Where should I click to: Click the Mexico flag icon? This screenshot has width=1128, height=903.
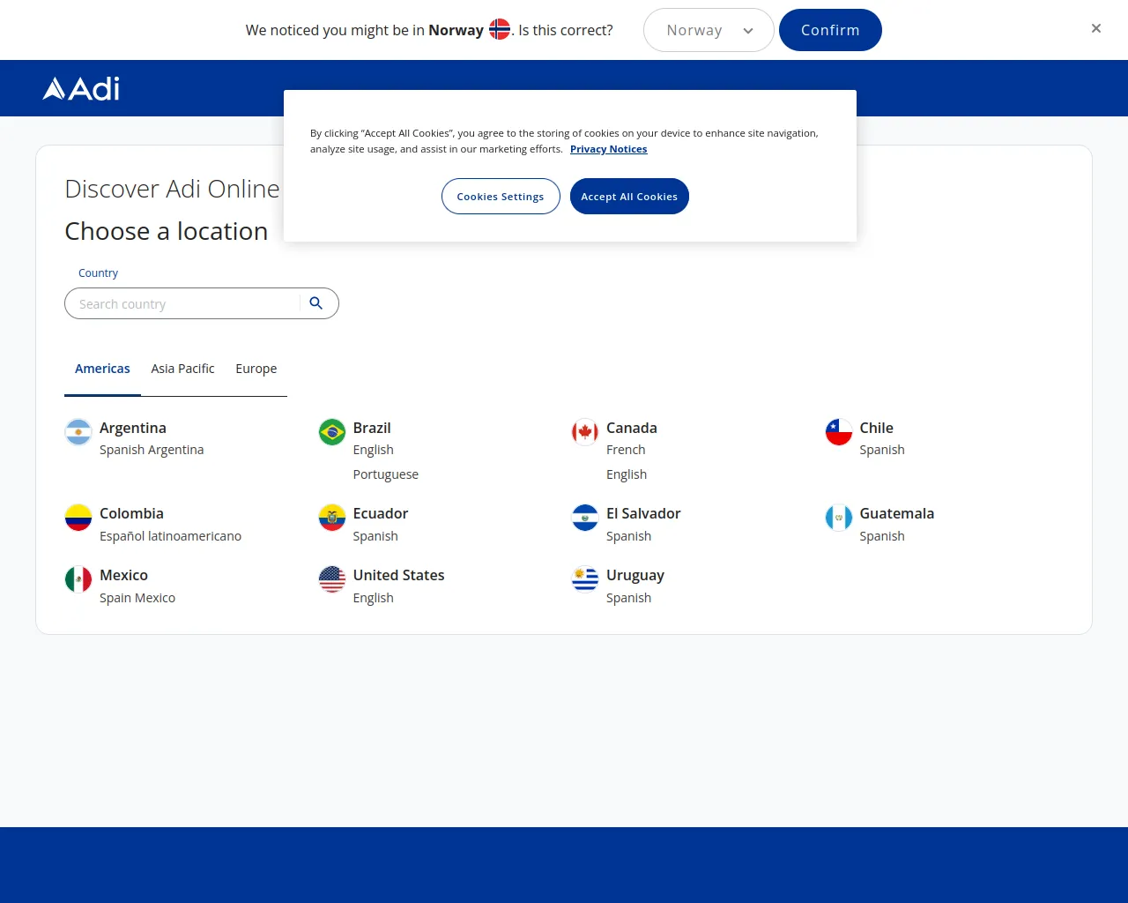pyautogui.click(x=78, y=579)
